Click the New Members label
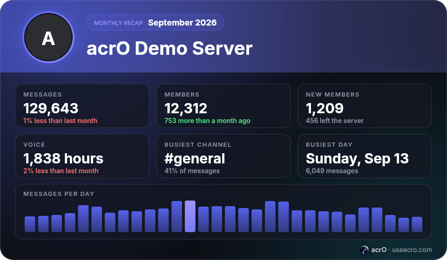This screenshot has width=447, height=260. 332,95
